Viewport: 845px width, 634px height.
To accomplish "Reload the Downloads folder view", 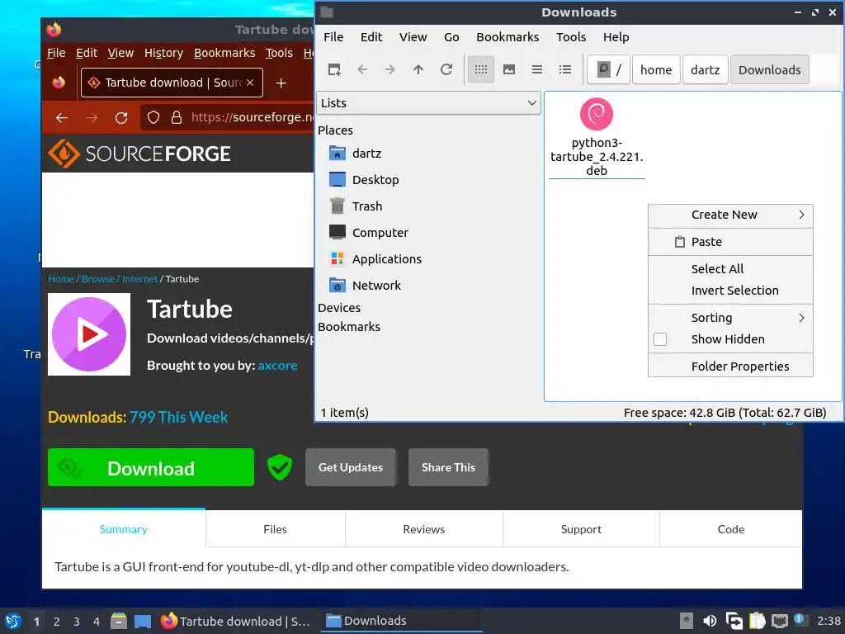I will pyautogui.click(x=446, y=69).
